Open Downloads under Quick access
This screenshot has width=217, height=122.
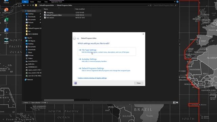pyautogui.click(x=32, y=17)
